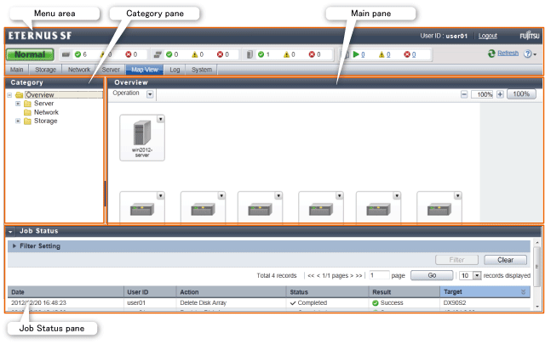Click the zoom percentage input field
545x344 pixels.
pos(482,94)
